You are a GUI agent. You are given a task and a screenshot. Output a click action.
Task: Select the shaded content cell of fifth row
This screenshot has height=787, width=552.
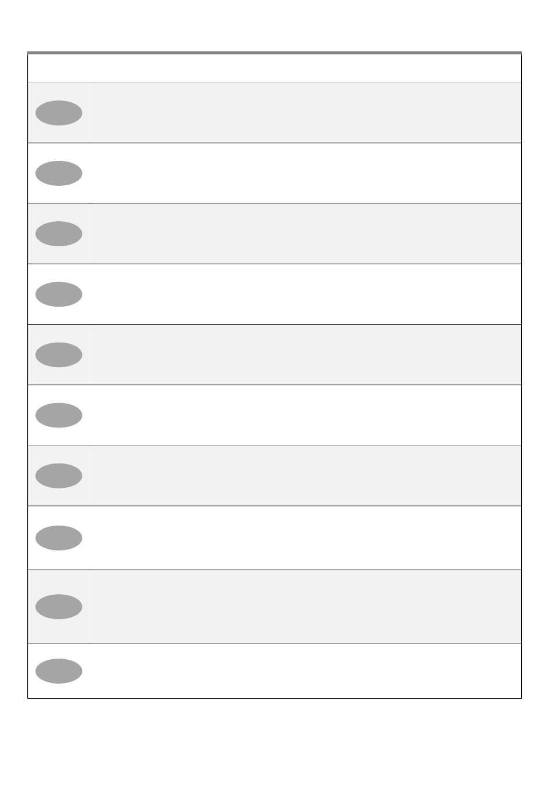(306, 354)
